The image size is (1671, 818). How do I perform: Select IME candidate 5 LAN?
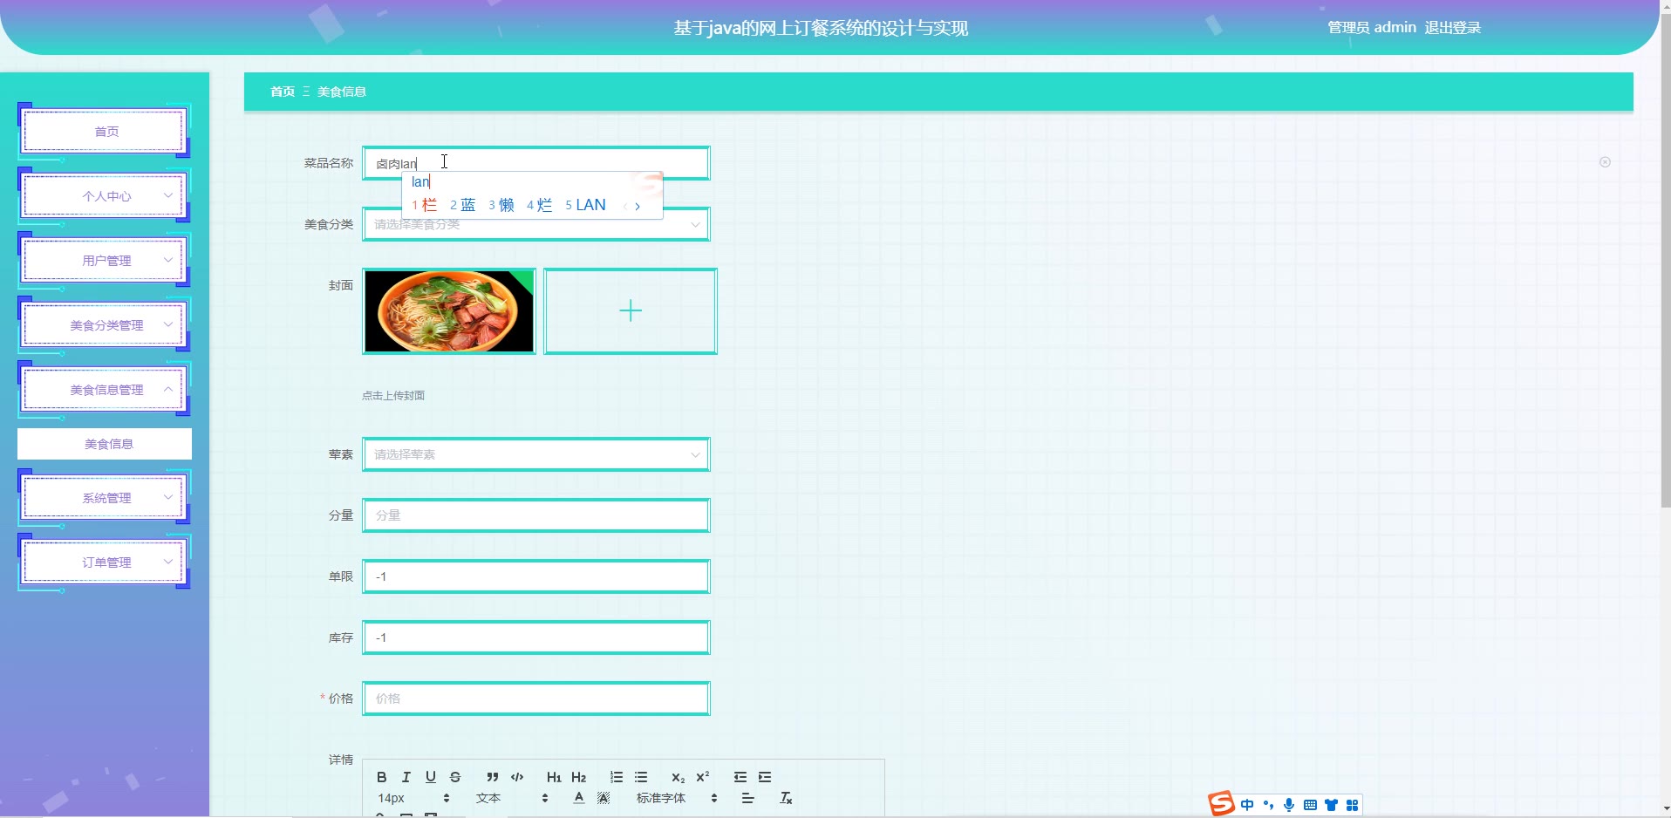pyautogui.click(x=586, y=205)
